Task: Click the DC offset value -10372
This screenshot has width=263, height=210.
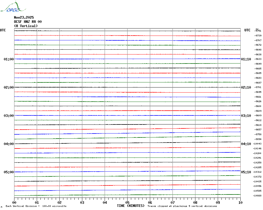Action: (x=257, y=177)
